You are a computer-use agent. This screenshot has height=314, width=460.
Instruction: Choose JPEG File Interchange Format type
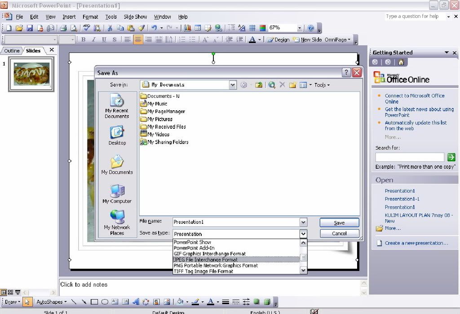(236, 260)
